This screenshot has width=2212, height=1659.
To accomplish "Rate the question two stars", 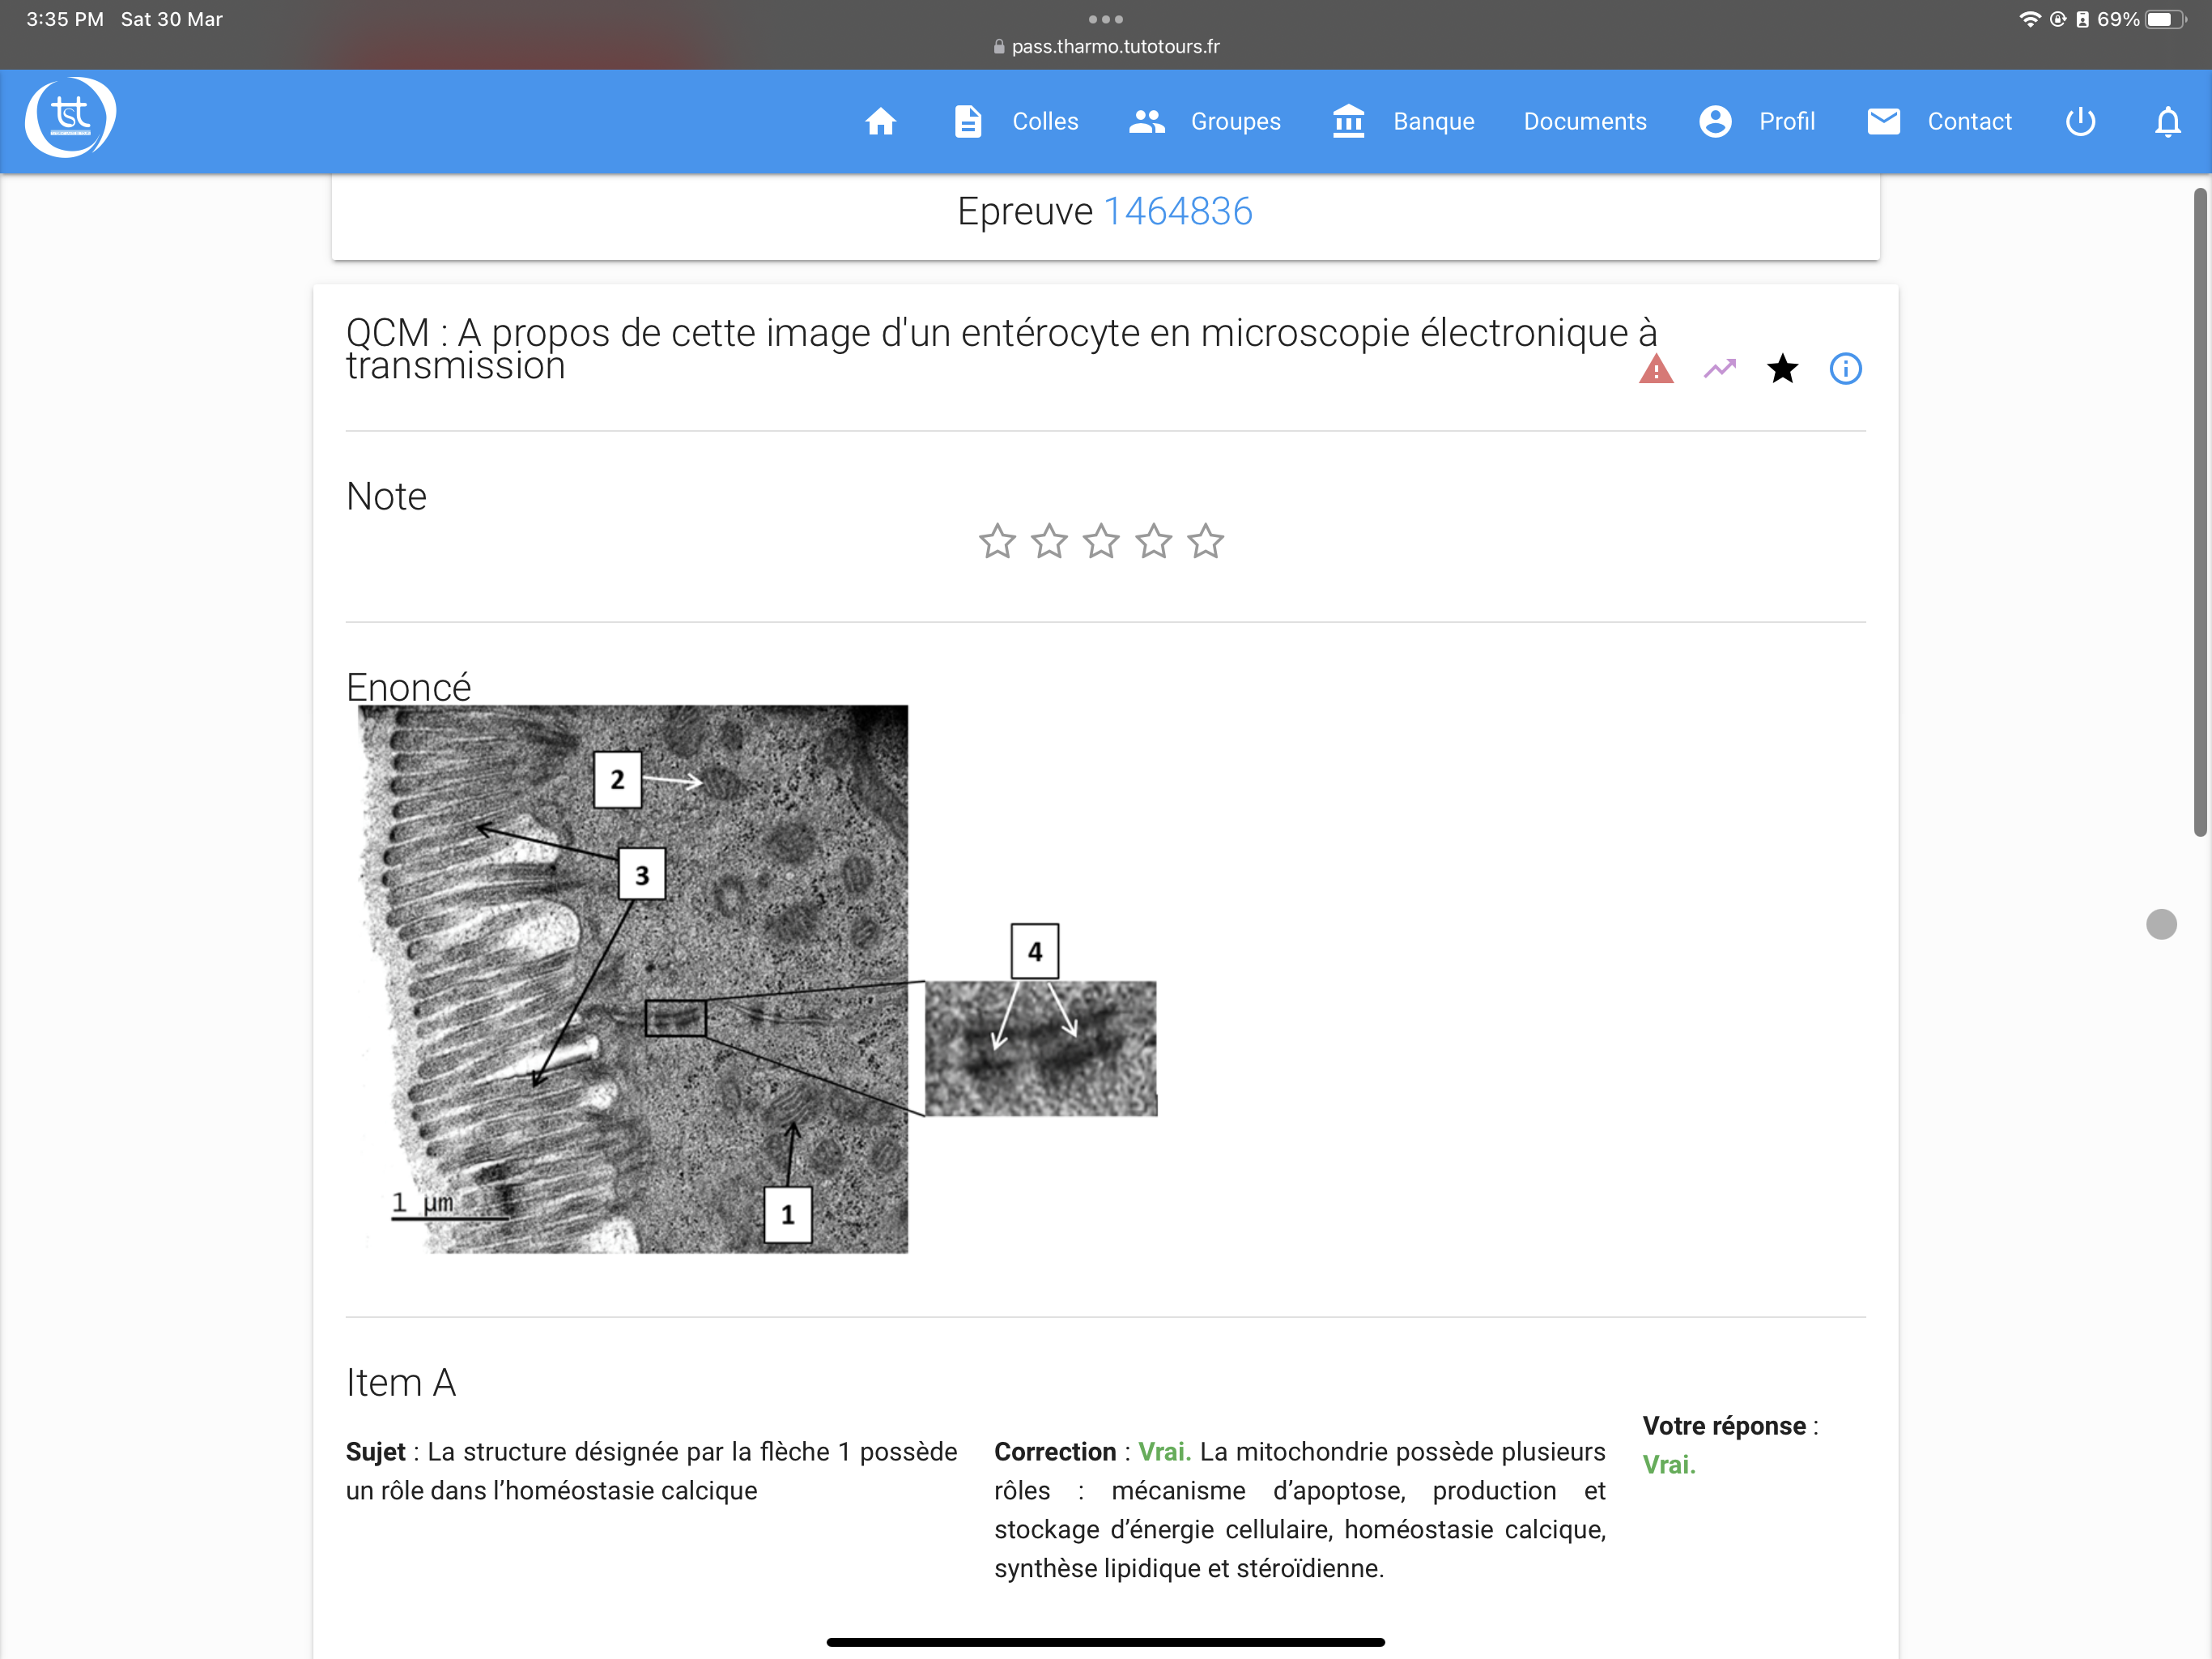I will (x=1049, y=541).
